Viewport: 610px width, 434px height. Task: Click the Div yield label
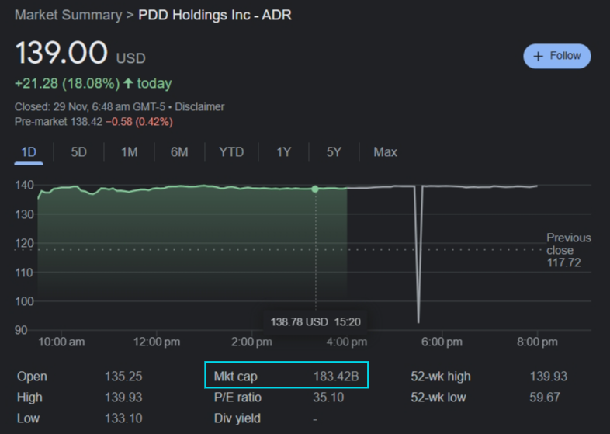click(x=237, y=418)
